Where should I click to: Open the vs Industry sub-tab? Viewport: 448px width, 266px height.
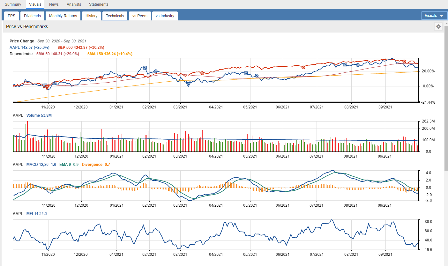point(165,16)
